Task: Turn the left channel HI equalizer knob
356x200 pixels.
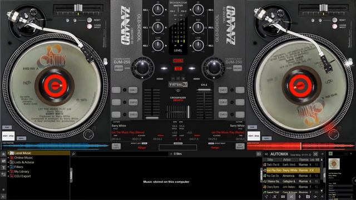Action: pos(158,10)
